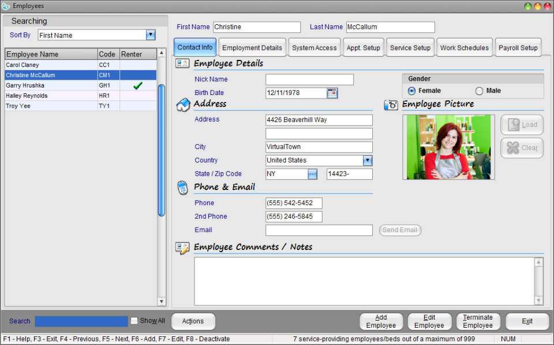Click the employee list scrollbar thumb
The height and width of the screenshot is (345, 554).
click(x=162, y=150)
